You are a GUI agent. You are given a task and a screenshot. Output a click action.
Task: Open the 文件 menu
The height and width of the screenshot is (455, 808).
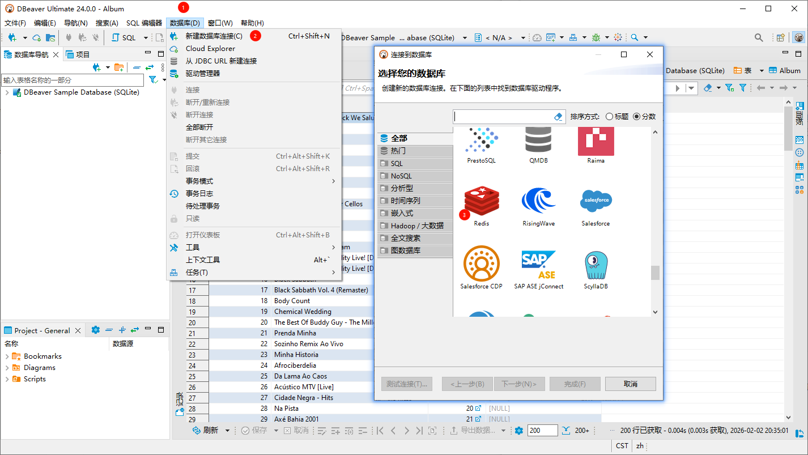coord(15,23)
